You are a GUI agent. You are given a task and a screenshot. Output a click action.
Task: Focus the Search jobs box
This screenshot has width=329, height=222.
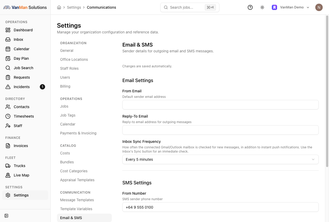190,7
